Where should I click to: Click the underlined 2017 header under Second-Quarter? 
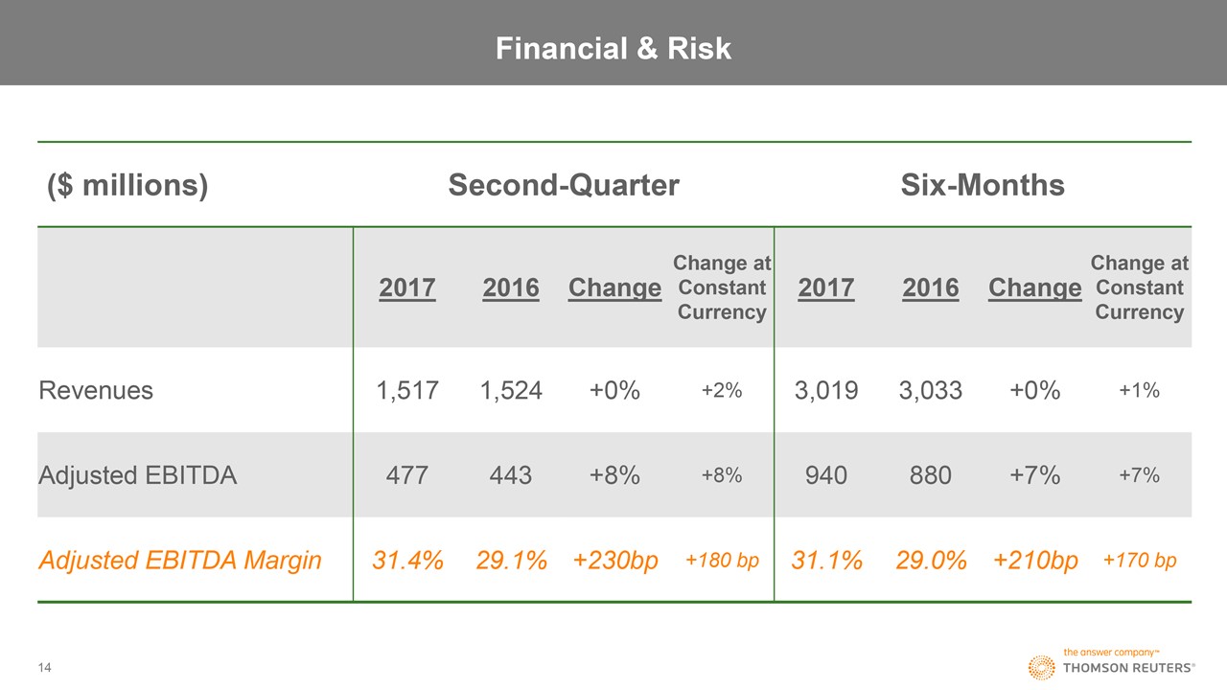[x=407, y=287]
